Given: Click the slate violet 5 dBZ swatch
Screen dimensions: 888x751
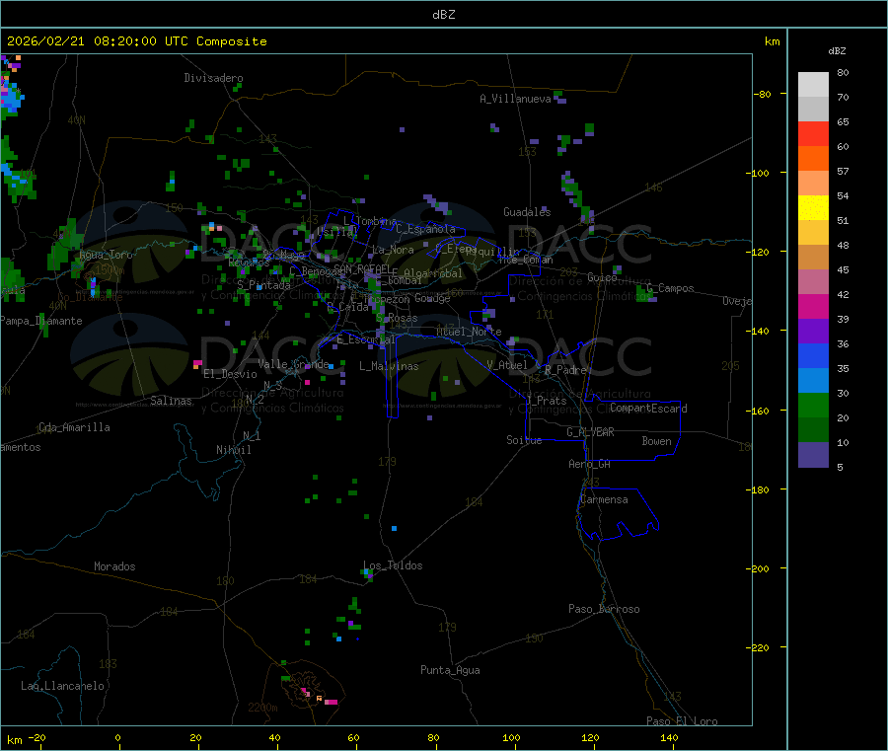Looking at the screenshot, I should point(813,455).
